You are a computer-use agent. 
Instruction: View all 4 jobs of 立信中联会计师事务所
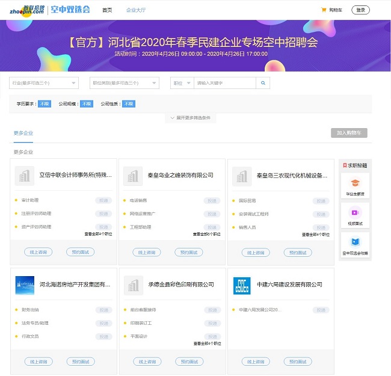pyautogui.click(x=98, y=234)
